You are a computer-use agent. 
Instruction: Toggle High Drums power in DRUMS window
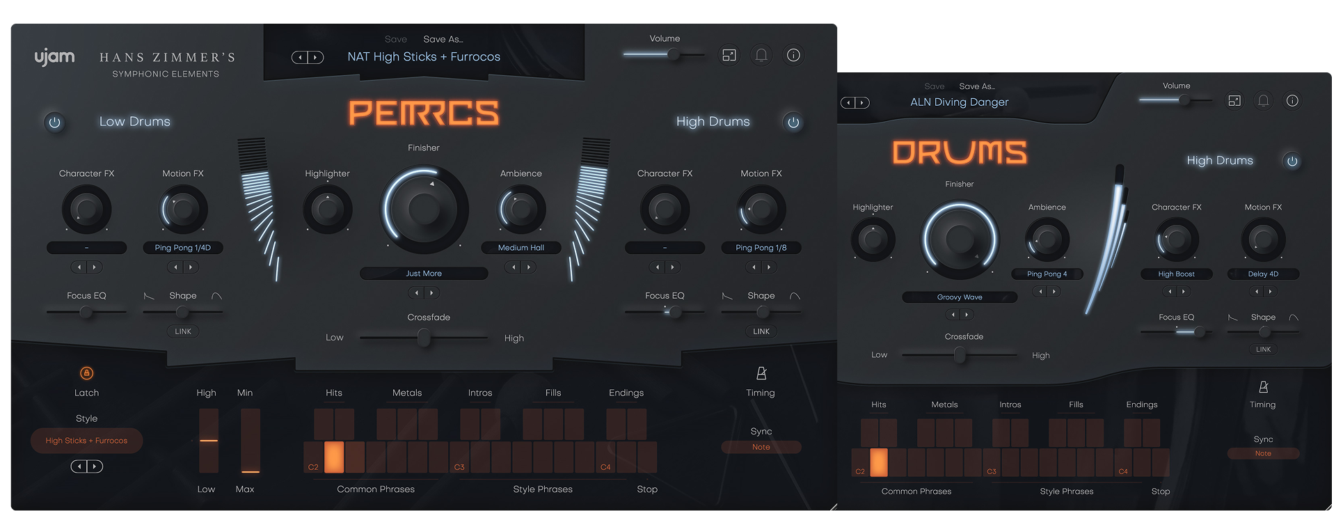[1292, 161]
